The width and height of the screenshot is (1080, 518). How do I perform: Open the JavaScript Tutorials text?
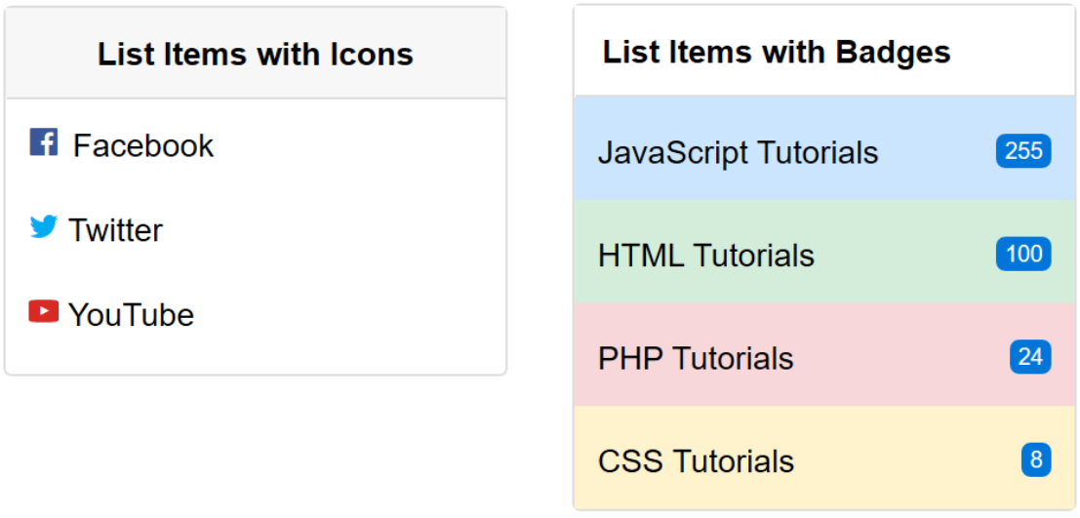point(739,152)
